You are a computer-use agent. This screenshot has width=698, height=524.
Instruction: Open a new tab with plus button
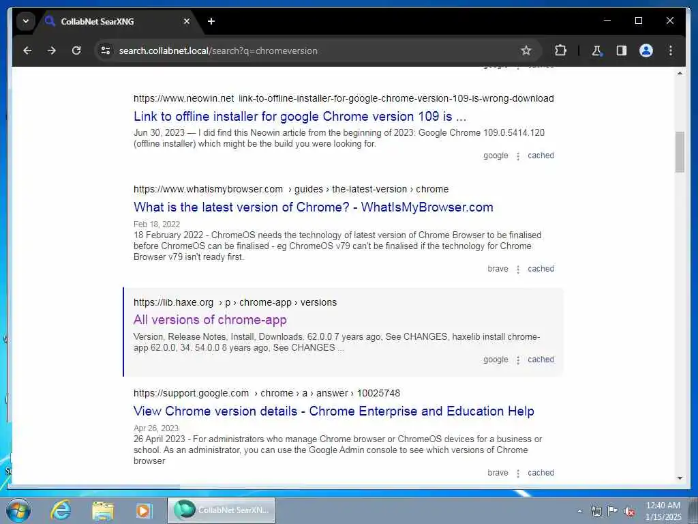[211, 21]
